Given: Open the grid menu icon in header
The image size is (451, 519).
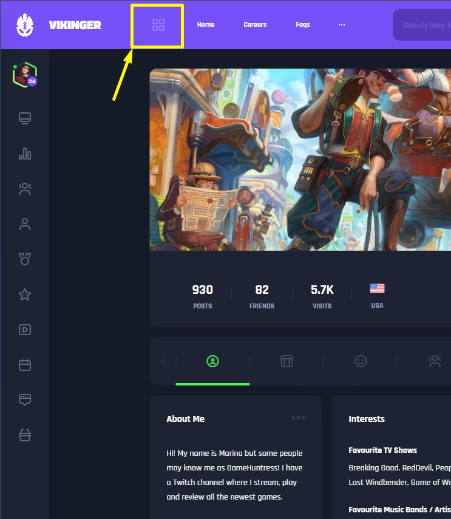Looking at the screenshot, I should tap(158, 25).
